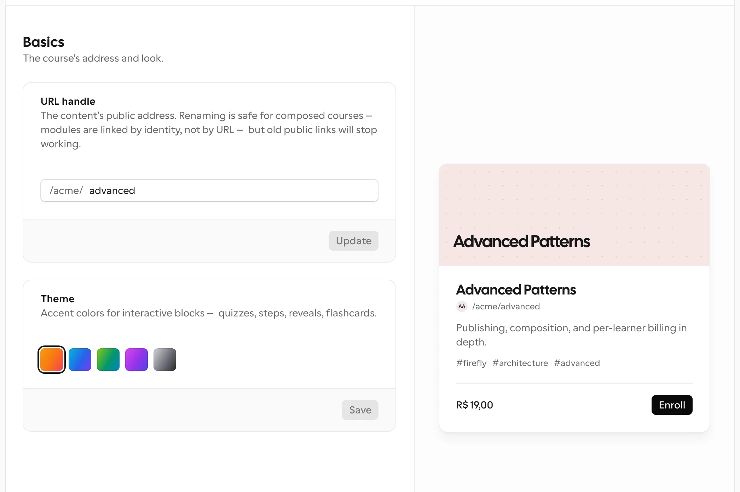740x492 pixels.
Task: Click the URL handle label
Action: (x=68, y=102)
